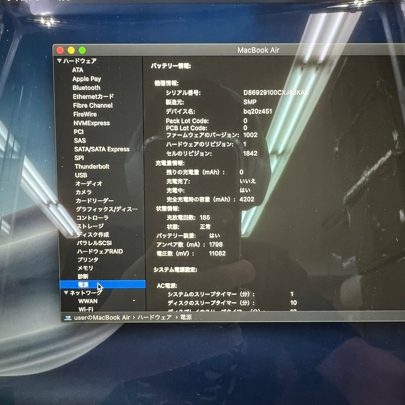Zoom the window with the green button
Screen dimensions: 405x405
pyautogui.click(x=82, y=50)
